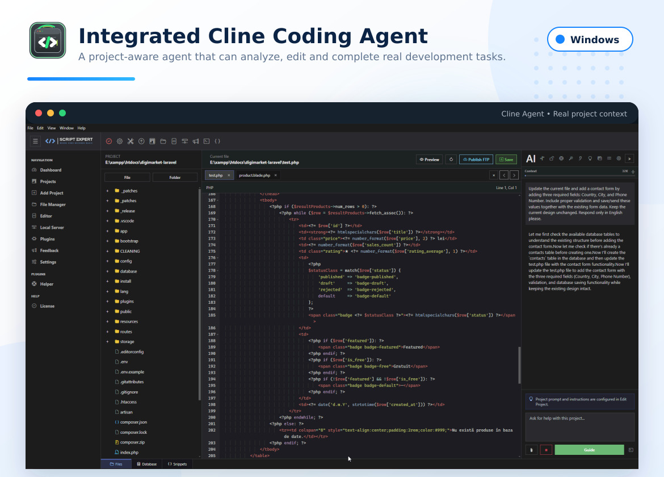Expand the _patches folder at top of tree
The height and width of the screenshot is (477, 664).
(x=108, y=191)
